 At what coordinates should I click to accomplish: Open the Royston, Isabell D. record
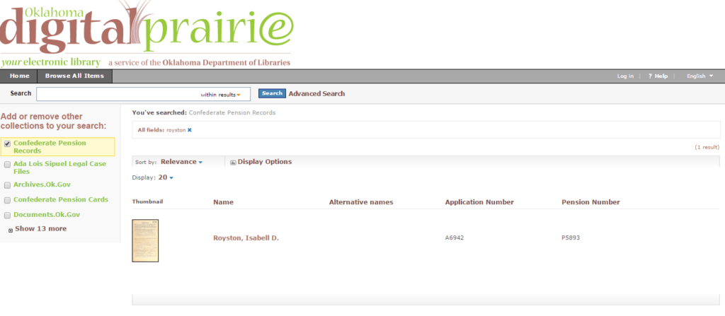(246, 238)
